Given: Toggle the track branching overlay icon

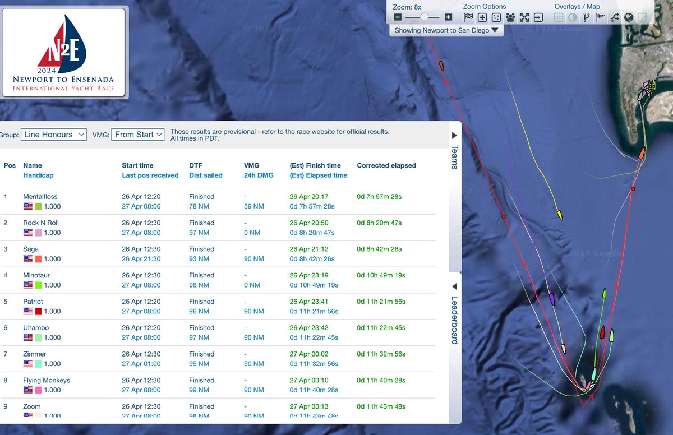Looking at the screenshot, I should 587,17.
